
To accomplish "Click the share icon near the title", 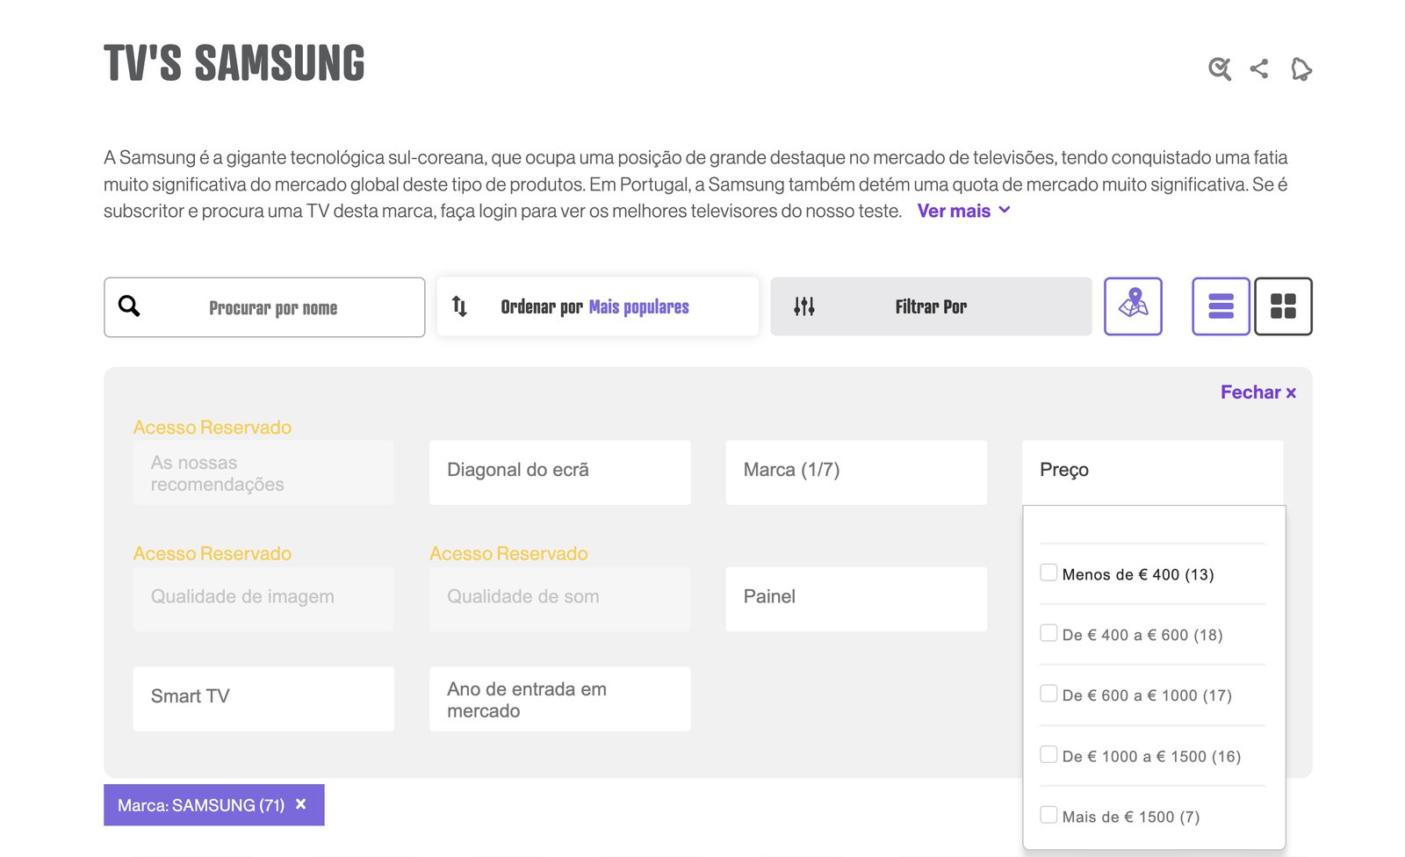I will pos(1259,68).
